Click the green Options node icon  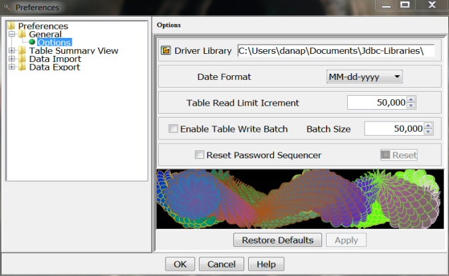[32, 43]
